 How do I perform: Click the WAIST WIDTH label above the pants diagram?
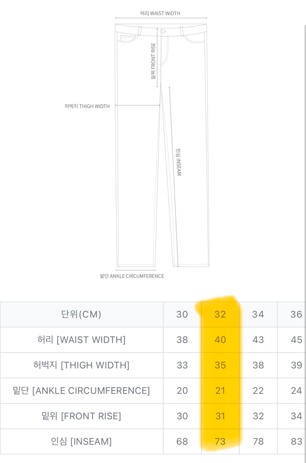coord(160,13)
